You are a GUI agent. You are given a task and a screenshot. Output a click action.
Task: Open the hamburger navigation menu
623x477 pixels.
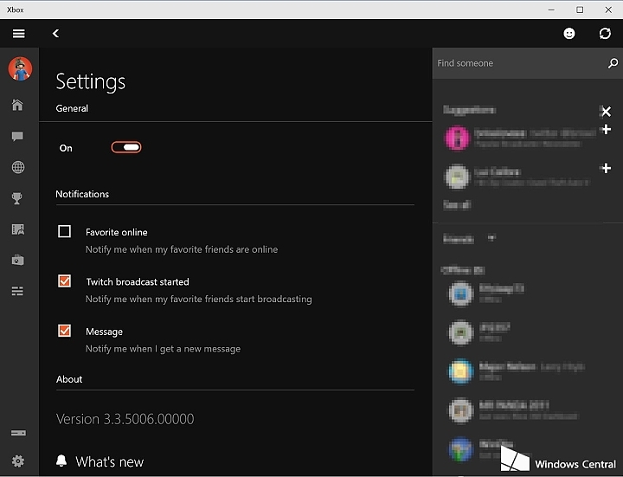19,34
